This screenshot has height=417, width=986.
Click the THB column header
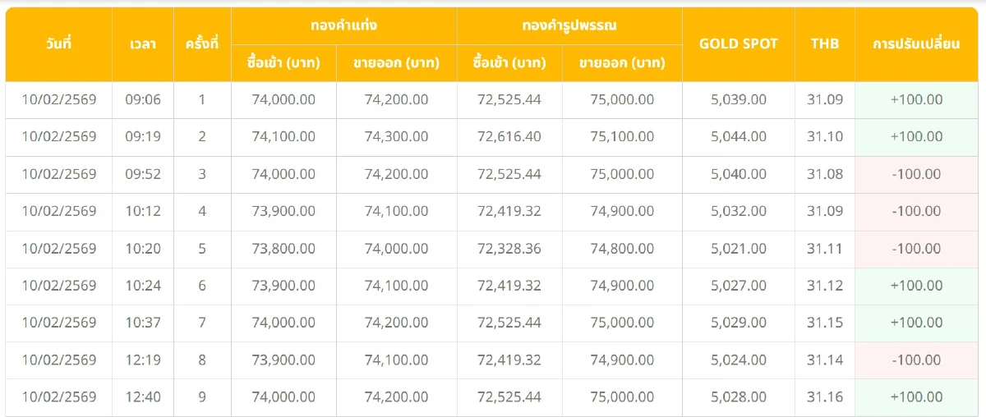coord(824,44)
